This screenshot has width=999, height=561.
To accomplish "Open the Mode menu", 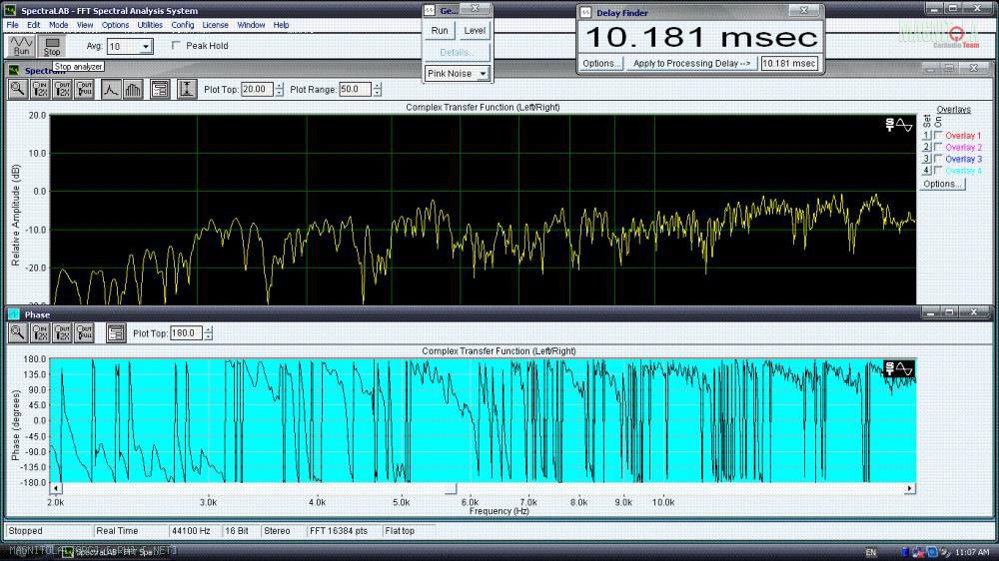I will tap(58, 25).
